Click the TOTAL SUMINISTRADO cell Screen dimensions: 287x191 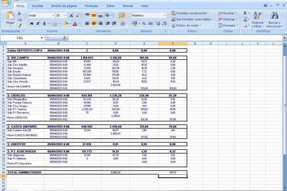(25, 172)
